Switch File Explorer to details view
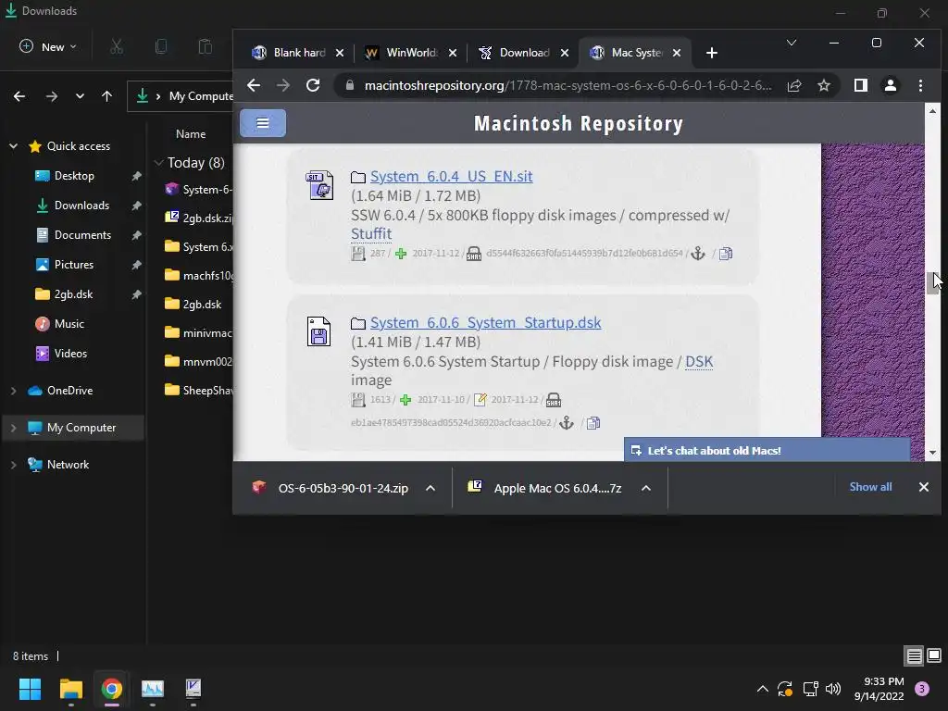Image resolution: width=948 pixels, height=711 pixels. coord(914,655)
